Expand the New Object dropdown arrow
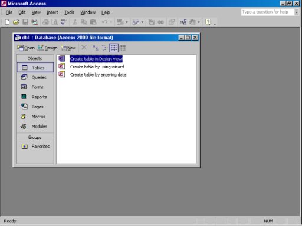 coord(199,22)
